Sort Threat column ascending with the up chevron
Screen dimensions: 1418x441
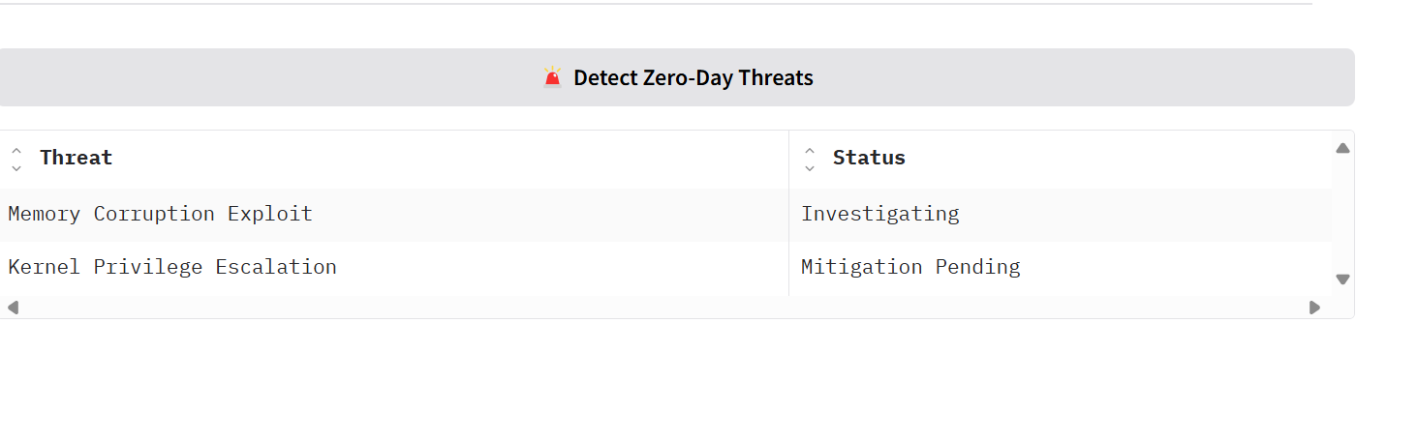coord(16,151)
